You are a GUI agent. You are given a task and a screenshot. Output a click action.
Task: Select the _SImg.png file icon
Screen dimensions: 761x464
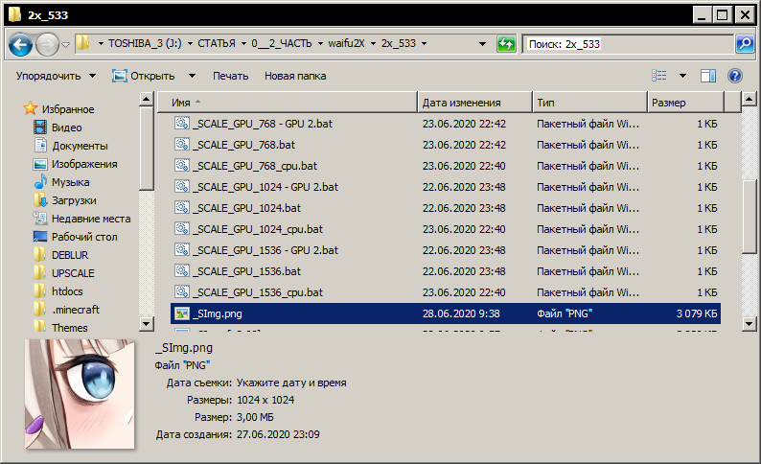182,313
